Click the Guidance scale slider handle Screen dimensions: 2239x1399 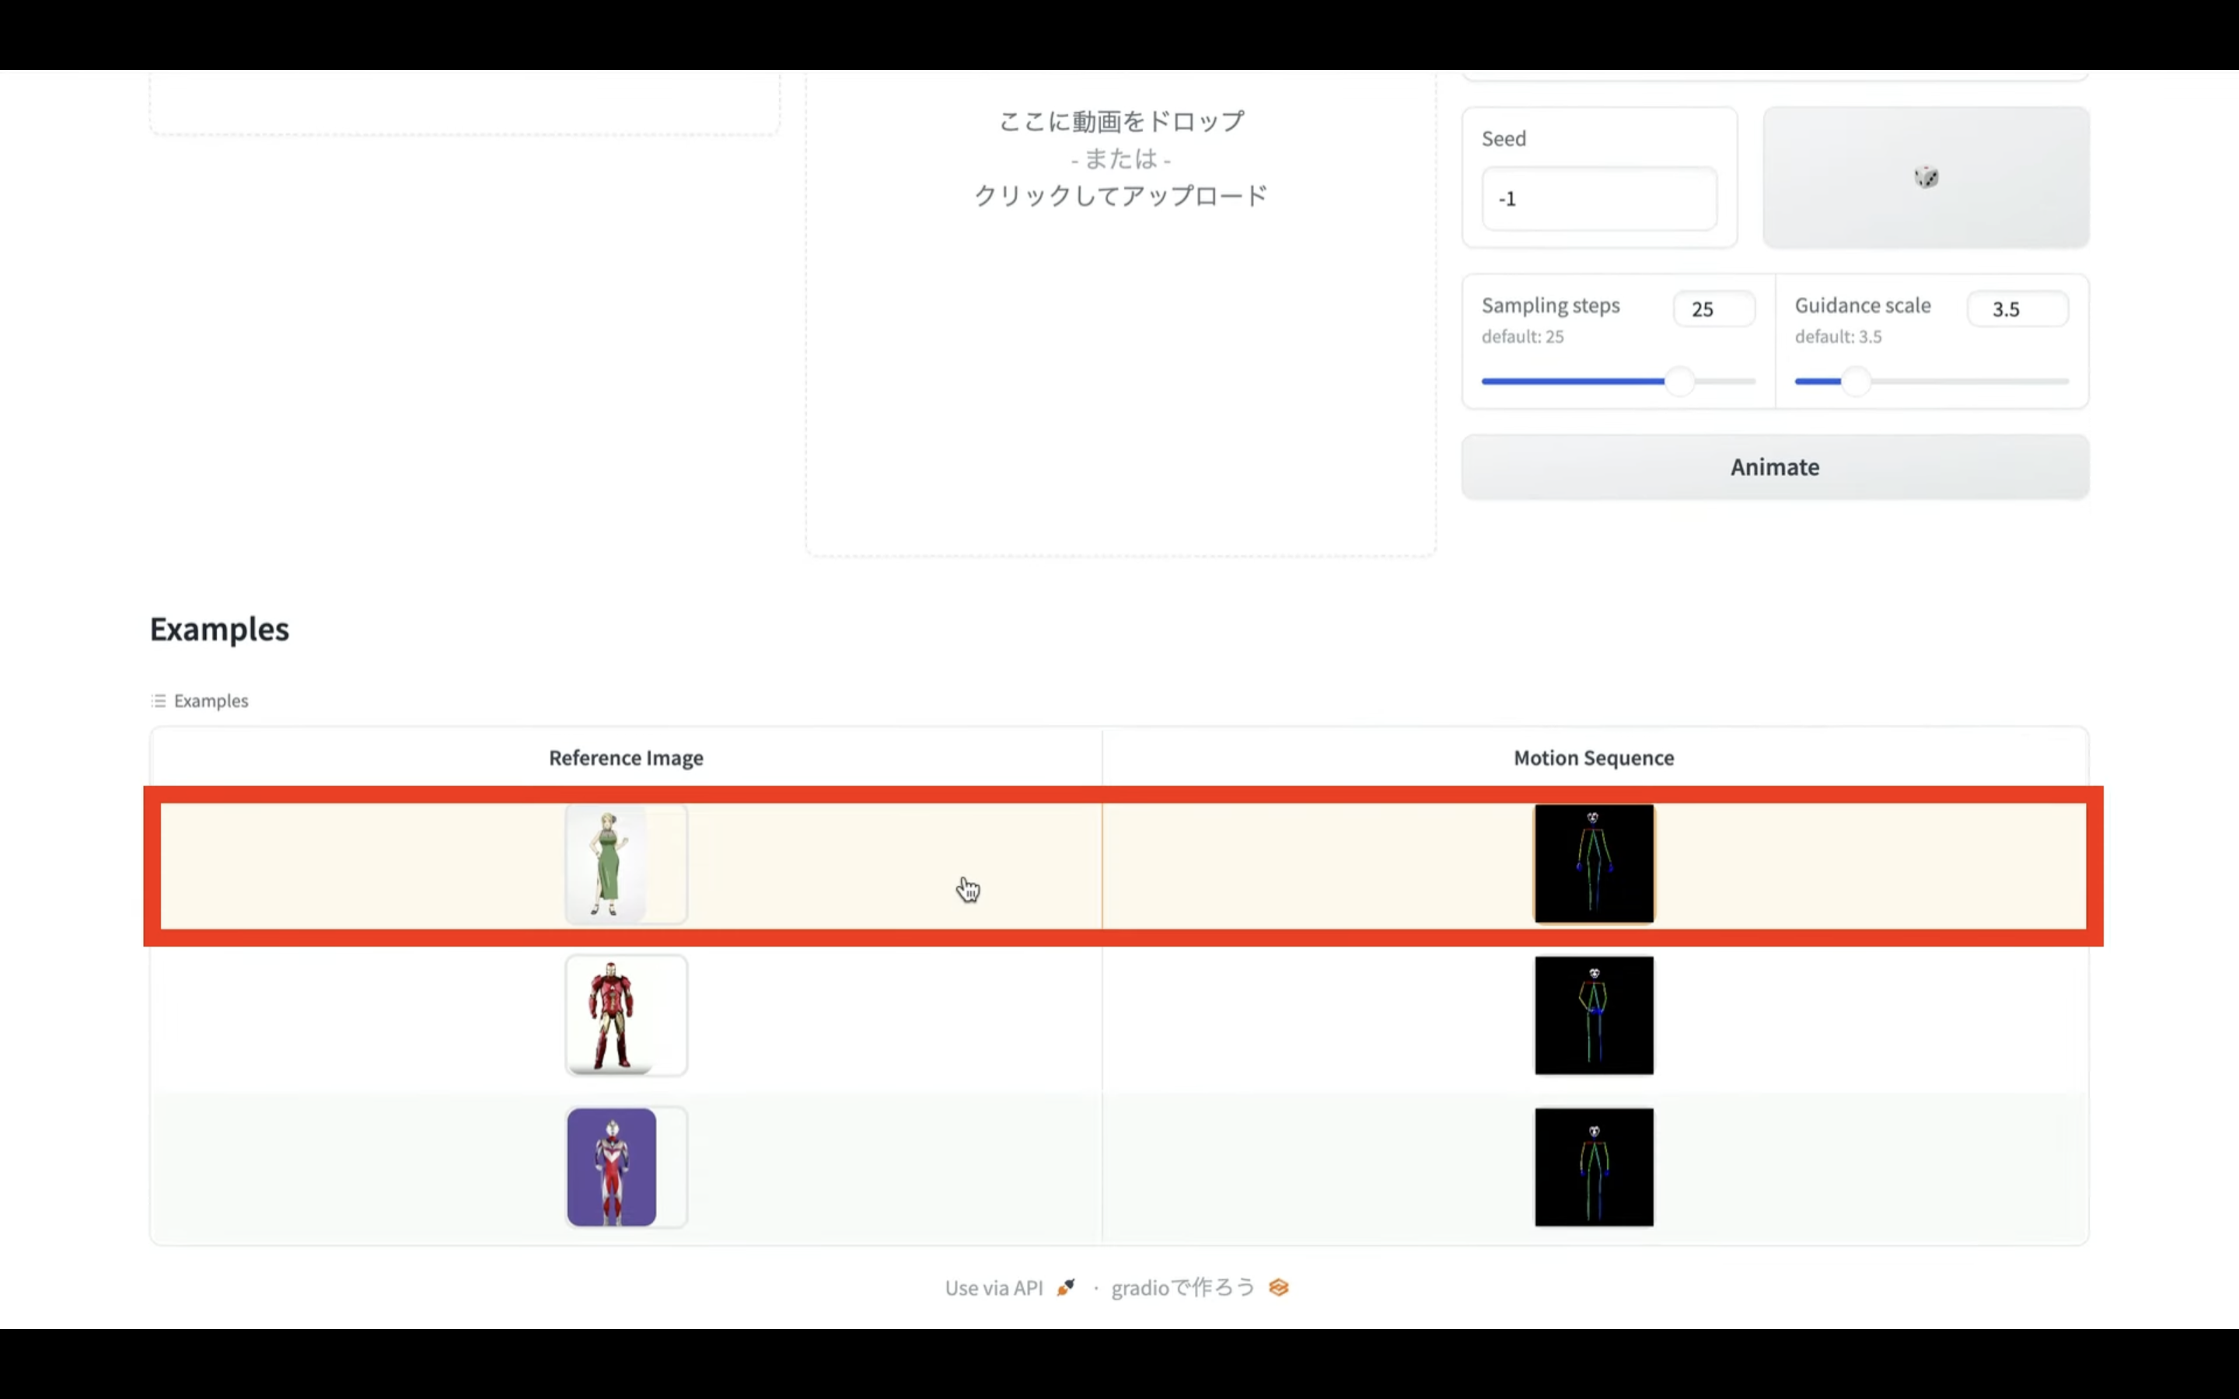[1855, 381]
